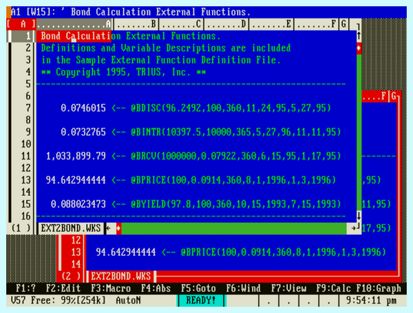The width and height of the screenshot is (413, 313).
Task: Open F6:Wind window switcher
Action: [244, 288]
